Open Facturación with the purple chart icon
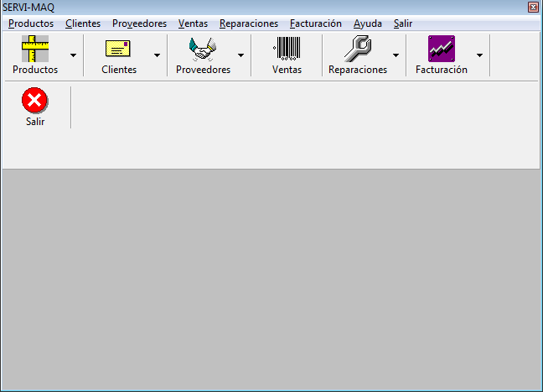543x392 pixels. click(x=442, y=50)
